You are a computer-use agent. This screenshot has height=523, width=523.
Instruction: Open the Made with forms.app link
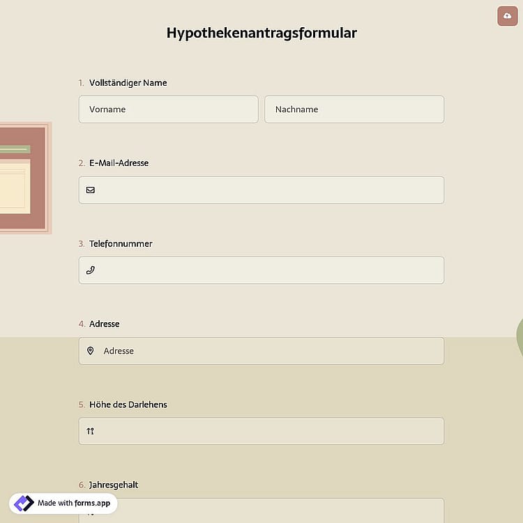(63, 503)
